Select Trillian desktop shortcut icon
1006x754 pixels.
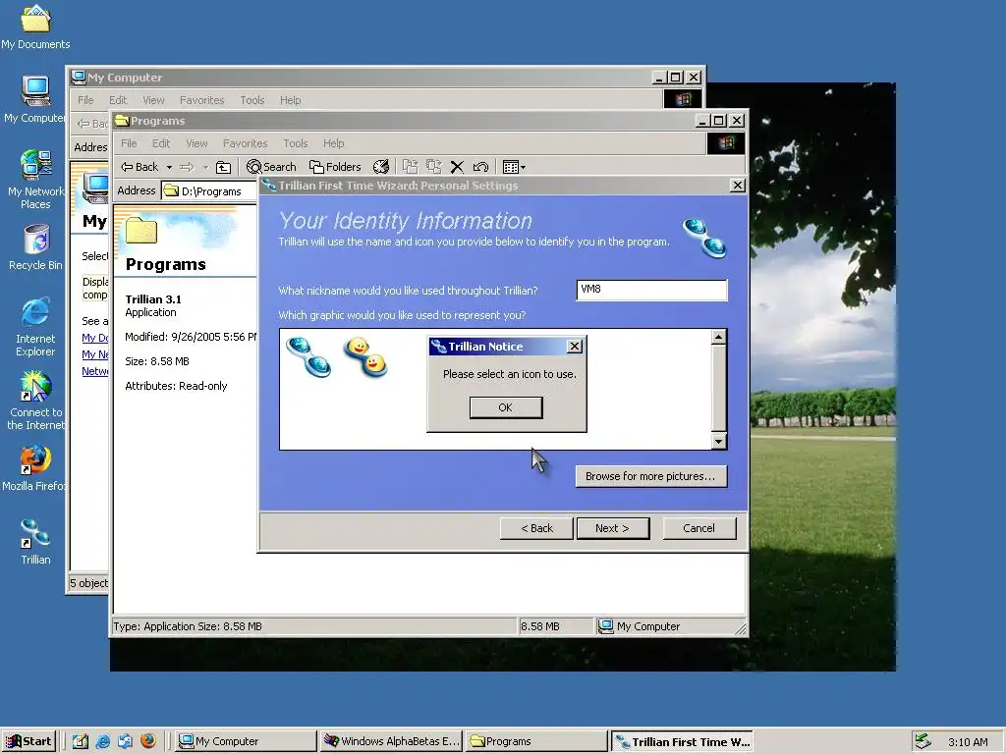point(35,542)
